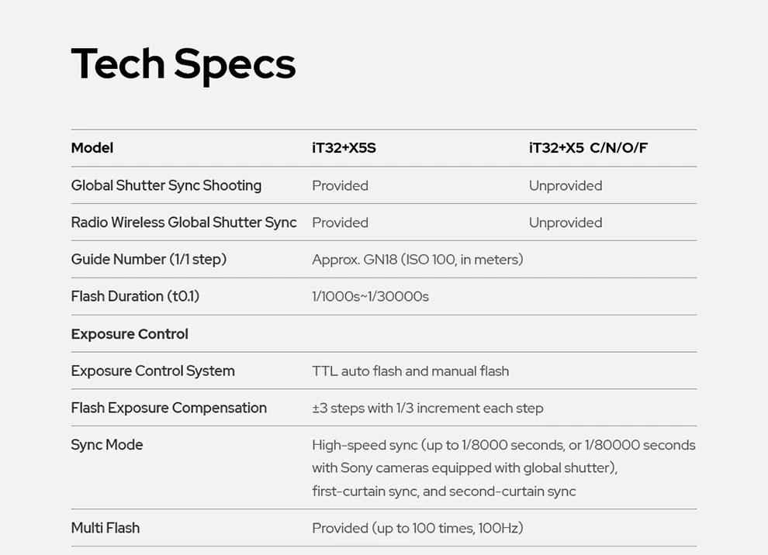Click TTL auto flash and manual flash text
The height and width of the screenshot is (555, 768).
point(410,371)
